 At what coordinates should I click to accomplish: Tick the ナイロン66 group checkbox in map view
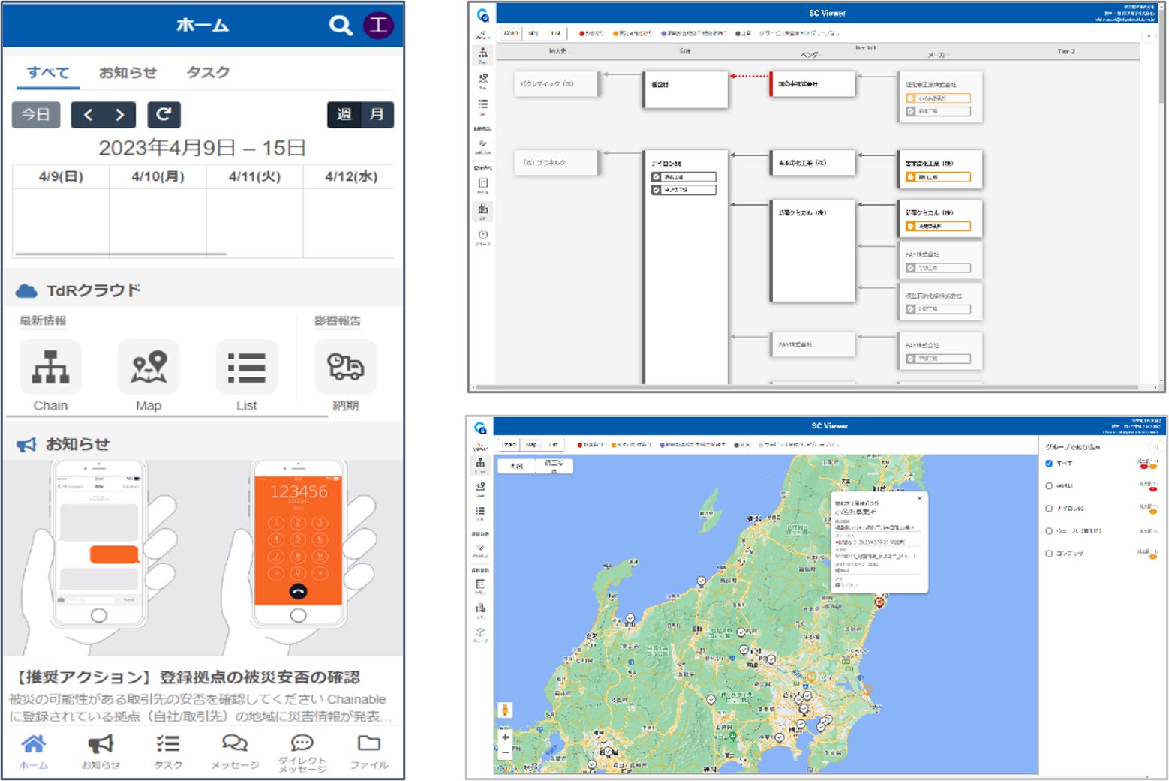point(1049,509)
